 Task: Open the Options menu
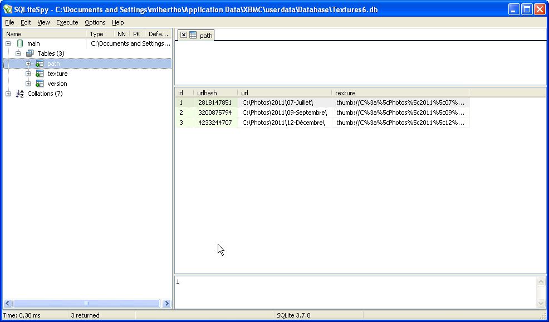[x=95, y=22]
